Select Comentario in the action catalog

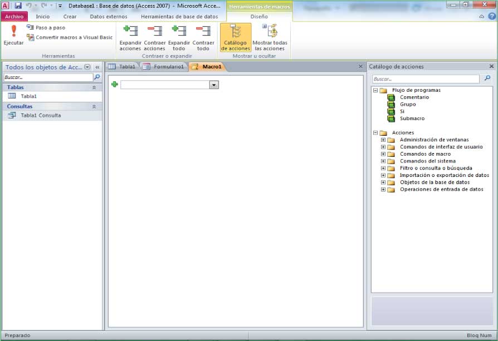click(x=414, y=97)
